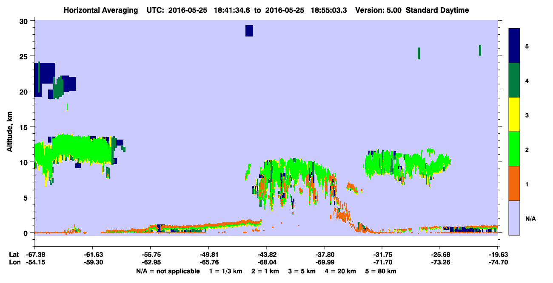Click the 'N/A = not applicable' legend note
Screen dimensions: 553x283
coord(168,271)
